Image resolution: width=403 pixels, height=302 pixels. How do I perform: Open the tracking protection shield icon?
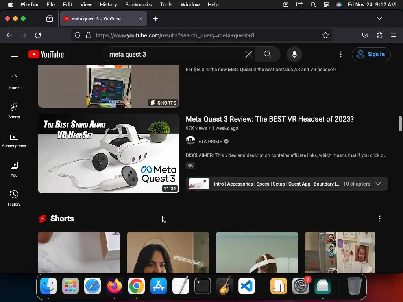[x=78, y=35]
